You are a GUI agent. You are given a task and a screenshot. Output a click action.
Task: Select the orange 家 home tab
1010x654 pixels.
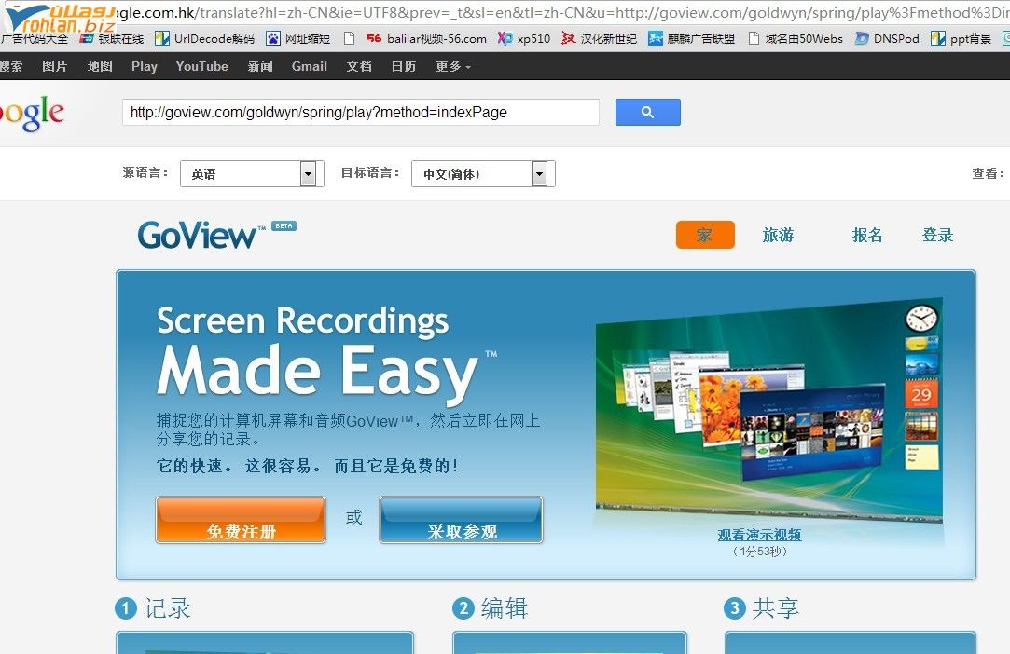pos(705,235)
